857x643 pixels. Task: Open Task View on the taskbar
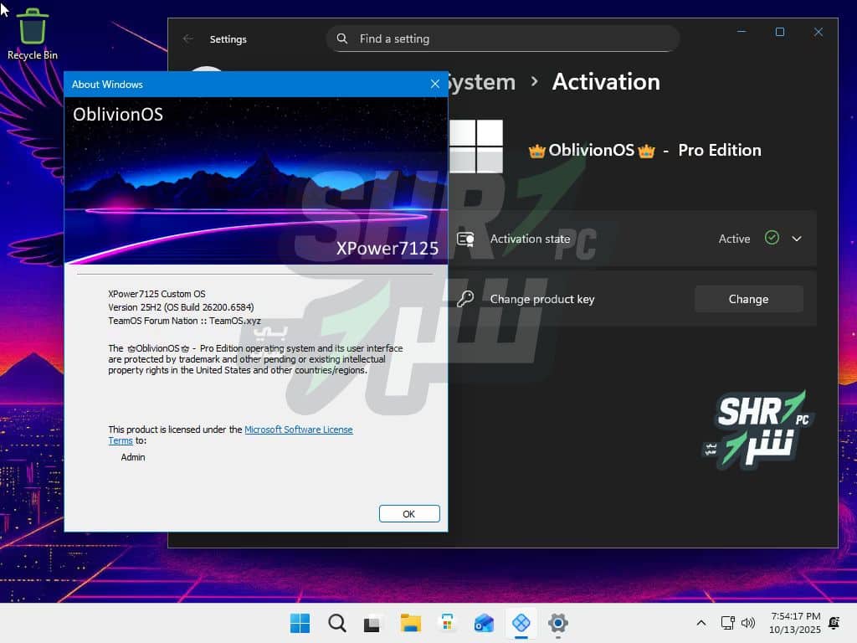[372, 623]
